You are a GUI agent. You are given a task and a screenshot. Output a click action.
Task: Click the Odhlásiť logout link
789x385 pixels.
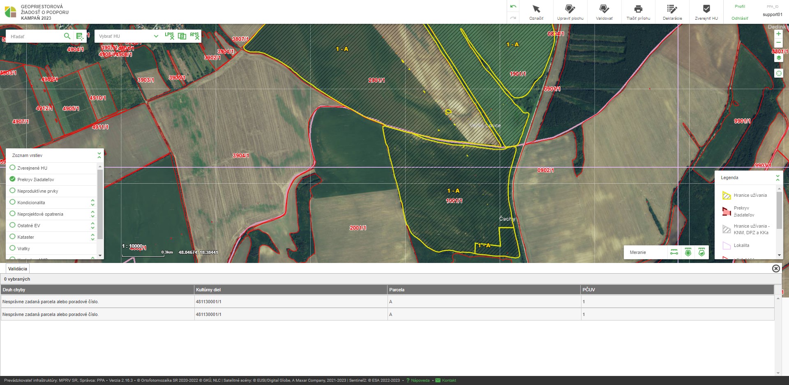(x=740, y=18)
